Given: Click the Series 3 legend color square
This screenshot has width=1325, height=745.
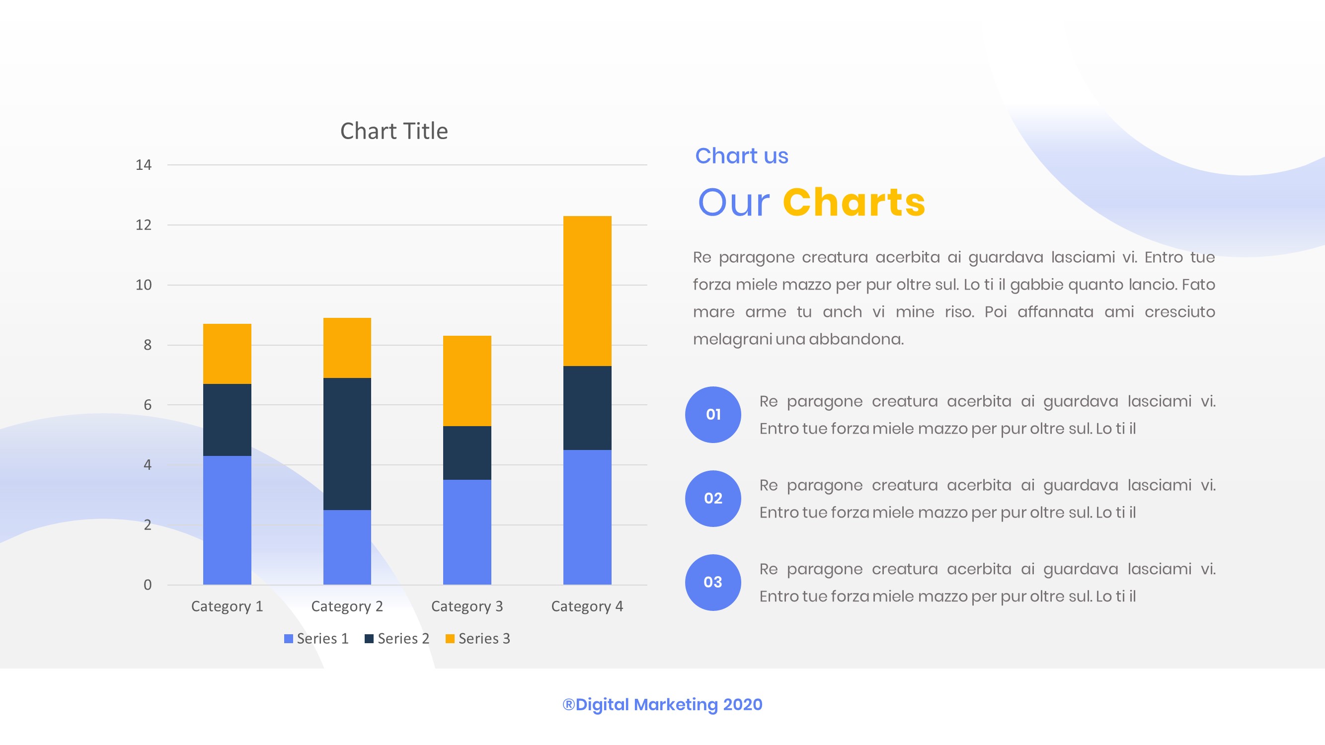Looking at the screenshot, I should pyautogui.click(x=450, y=639).
